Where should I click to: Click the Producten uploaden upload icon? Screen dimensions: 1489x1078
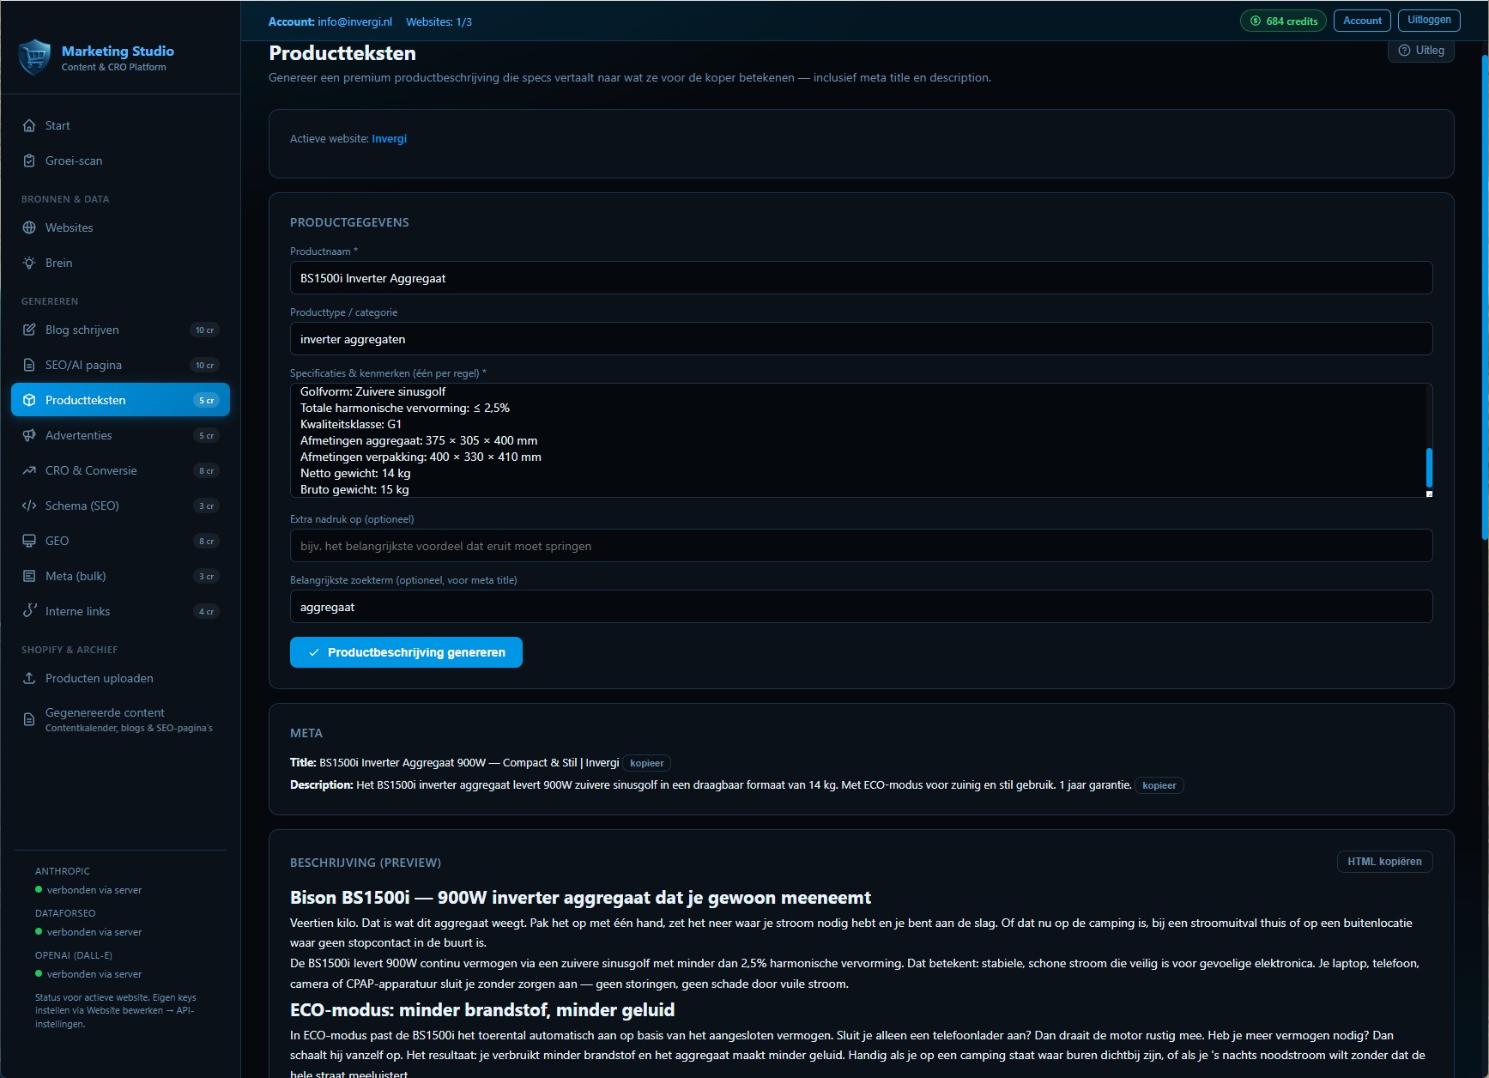coord(29,678)
